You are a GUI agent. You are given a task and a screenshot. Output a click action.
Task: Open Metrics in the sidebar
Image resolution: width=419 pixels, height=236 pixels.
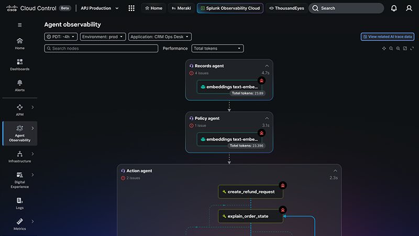tap(20, 224)
